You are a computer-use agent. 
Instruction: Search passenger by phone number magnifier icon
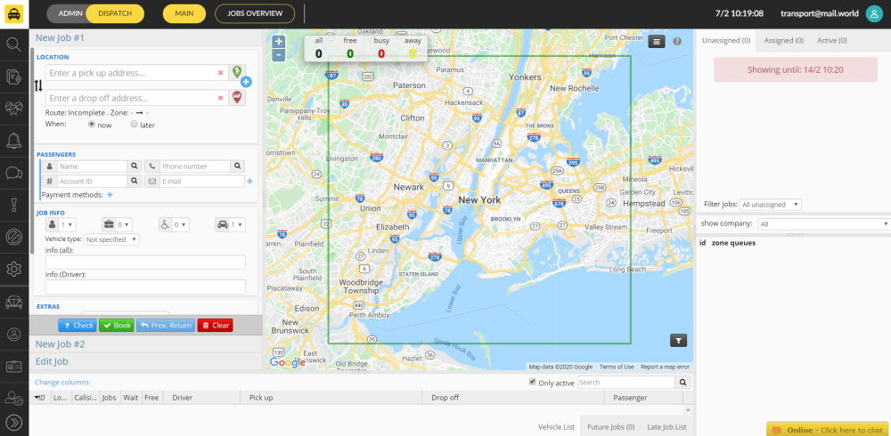[x=238, y=166]
